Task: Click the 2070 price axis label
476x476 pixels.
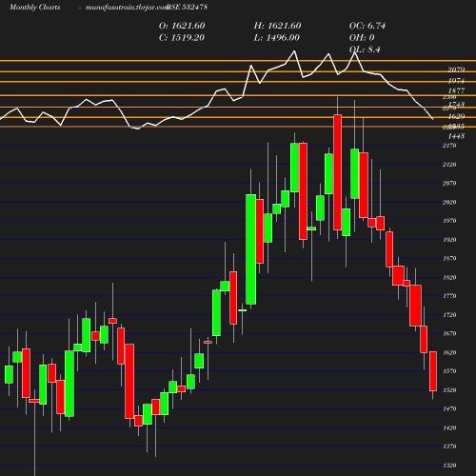Action: 449,183
